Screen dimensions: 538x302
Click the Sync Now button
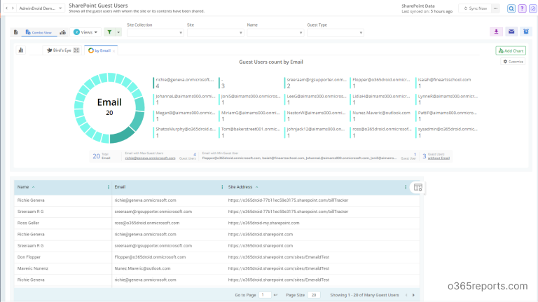point(475,8)
